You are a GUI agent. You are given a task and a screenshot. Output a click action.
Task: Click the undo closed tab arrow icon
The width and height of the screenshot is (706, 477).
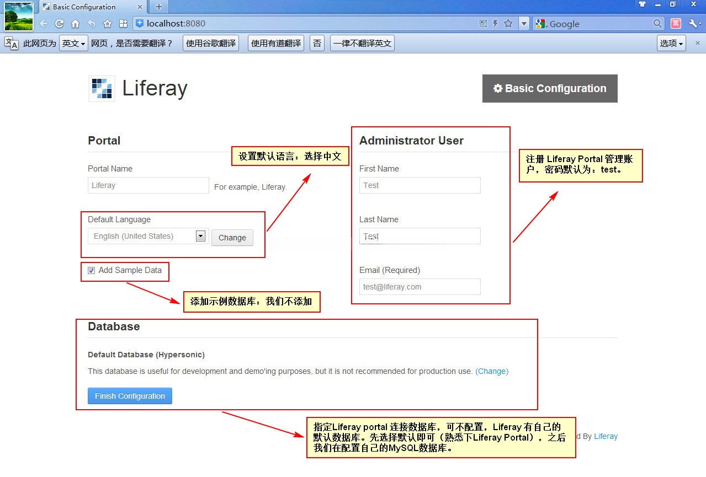pos(92,24)
